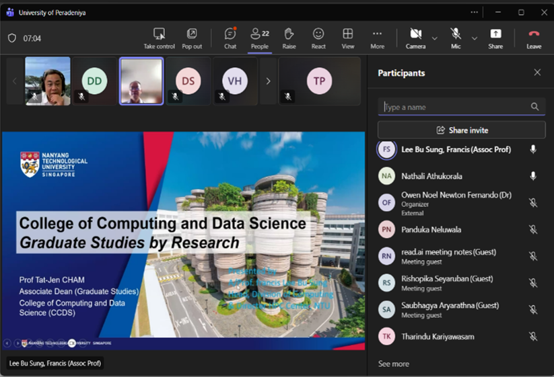This screenshot has width=554, height=377.
Task: Click the RS avatar in participants list
Action: 386,283
